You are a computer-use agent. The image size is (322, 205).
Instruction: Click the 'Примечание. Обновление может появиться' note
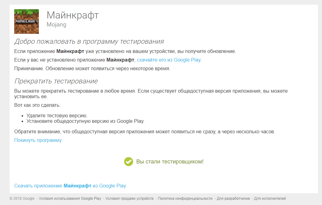(92, 69)
